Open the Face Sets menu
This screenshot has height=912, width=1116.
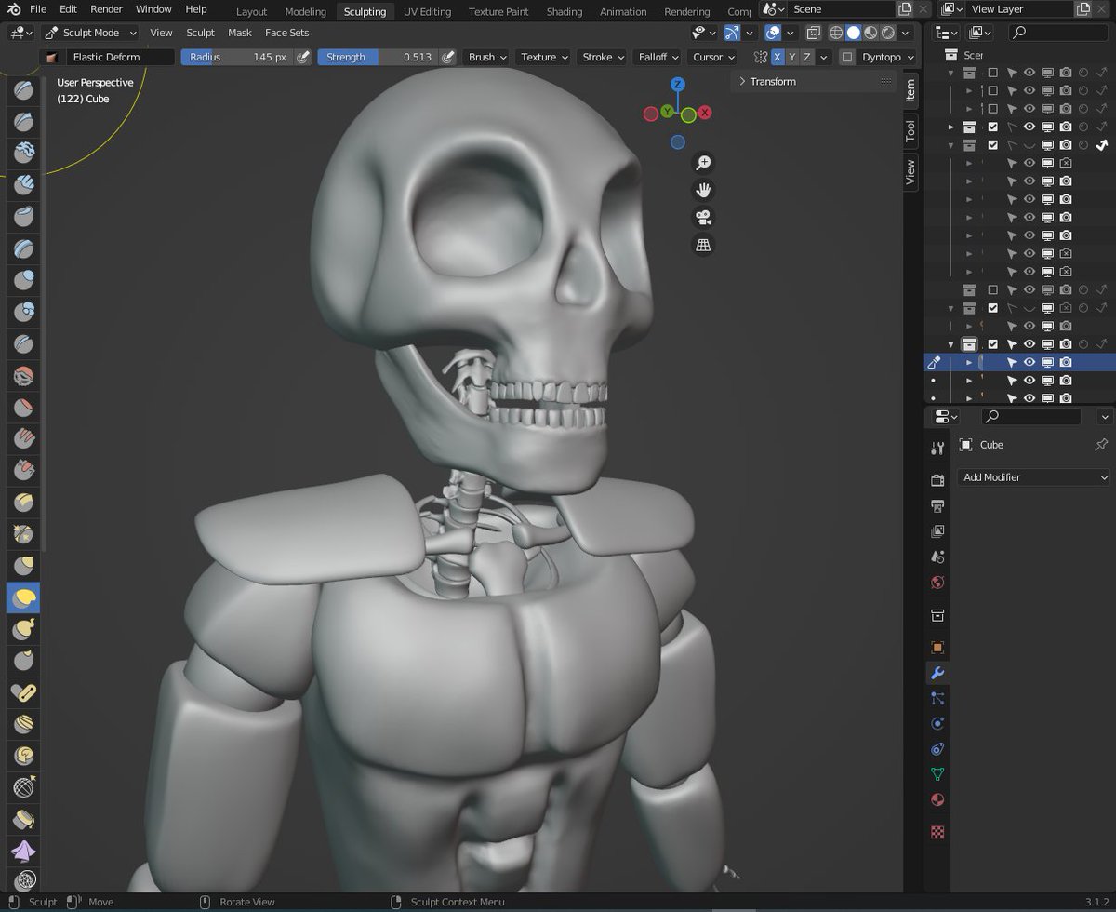pyautogui.click(x=286, y=33)
